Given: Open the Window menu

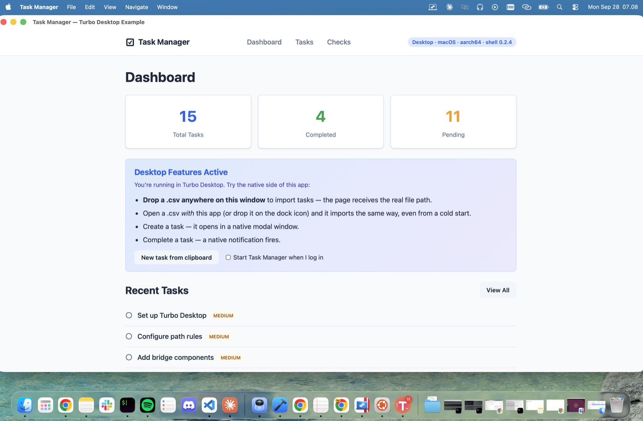Looking at the screenshot, I should coord(167,7).
